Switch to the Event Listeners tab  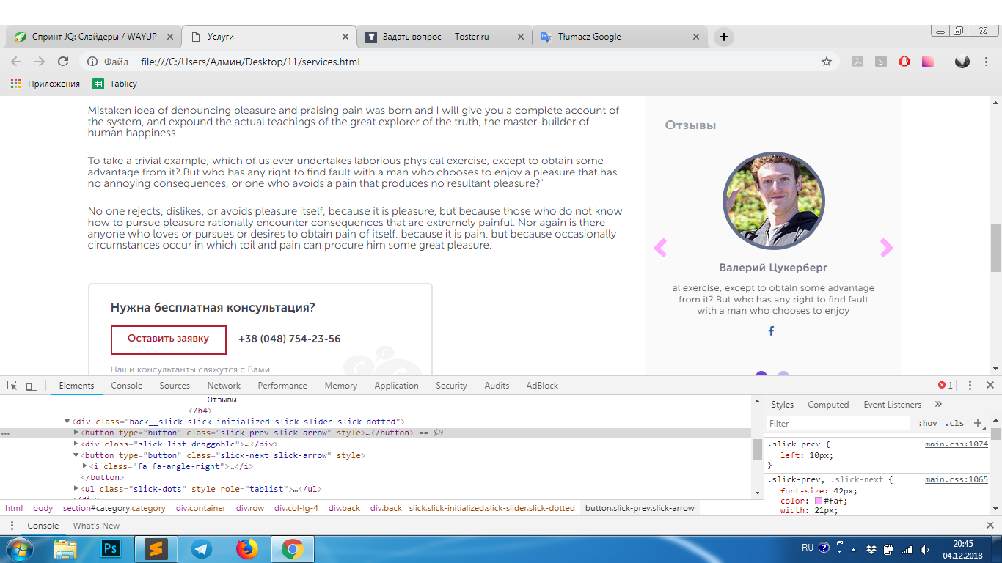[x=892, y=405]
